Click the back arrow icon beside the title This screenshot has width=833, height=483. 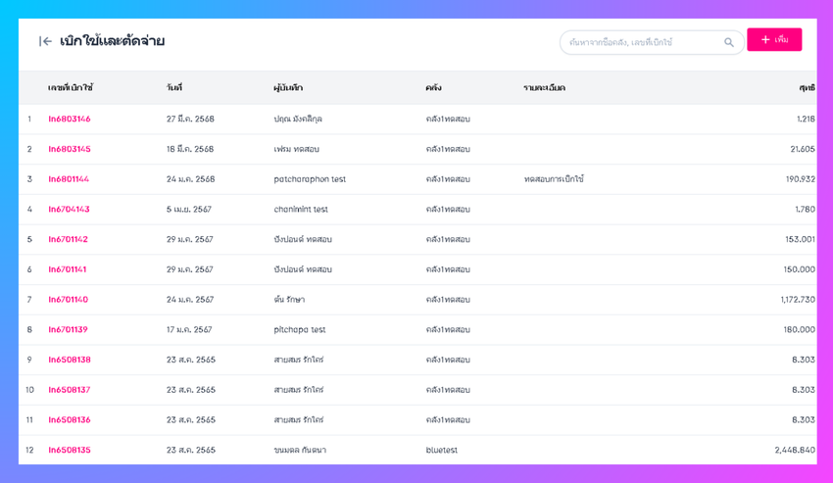point(45,41)
